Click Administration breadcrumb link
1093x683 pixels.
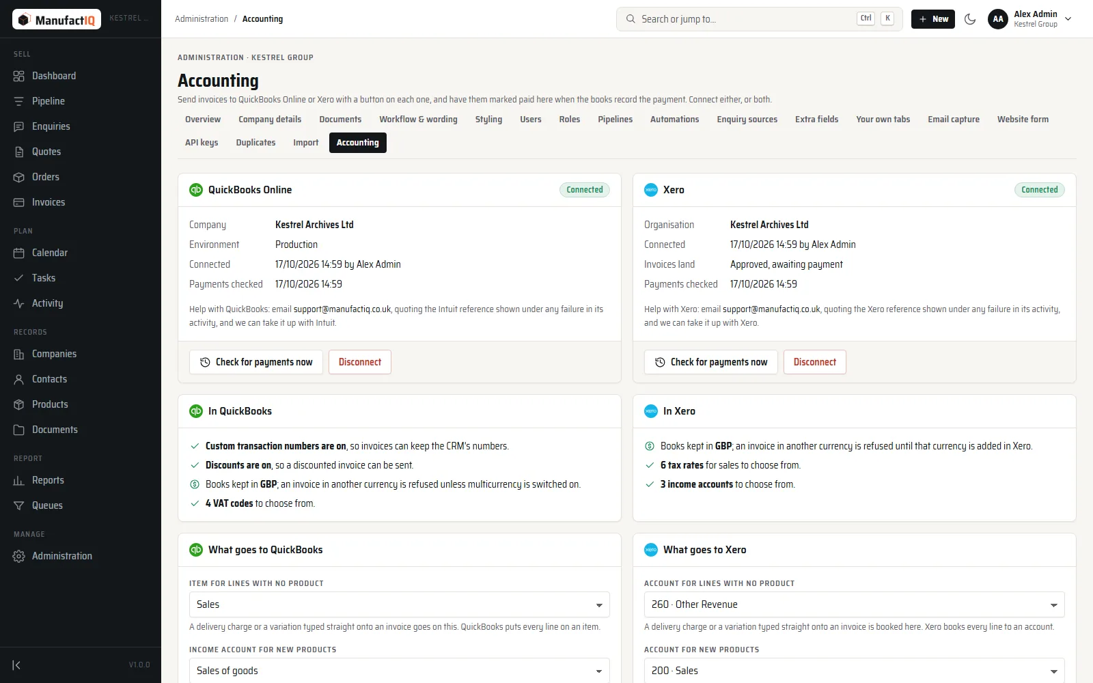pyautogui.click(x=202, y=19)
